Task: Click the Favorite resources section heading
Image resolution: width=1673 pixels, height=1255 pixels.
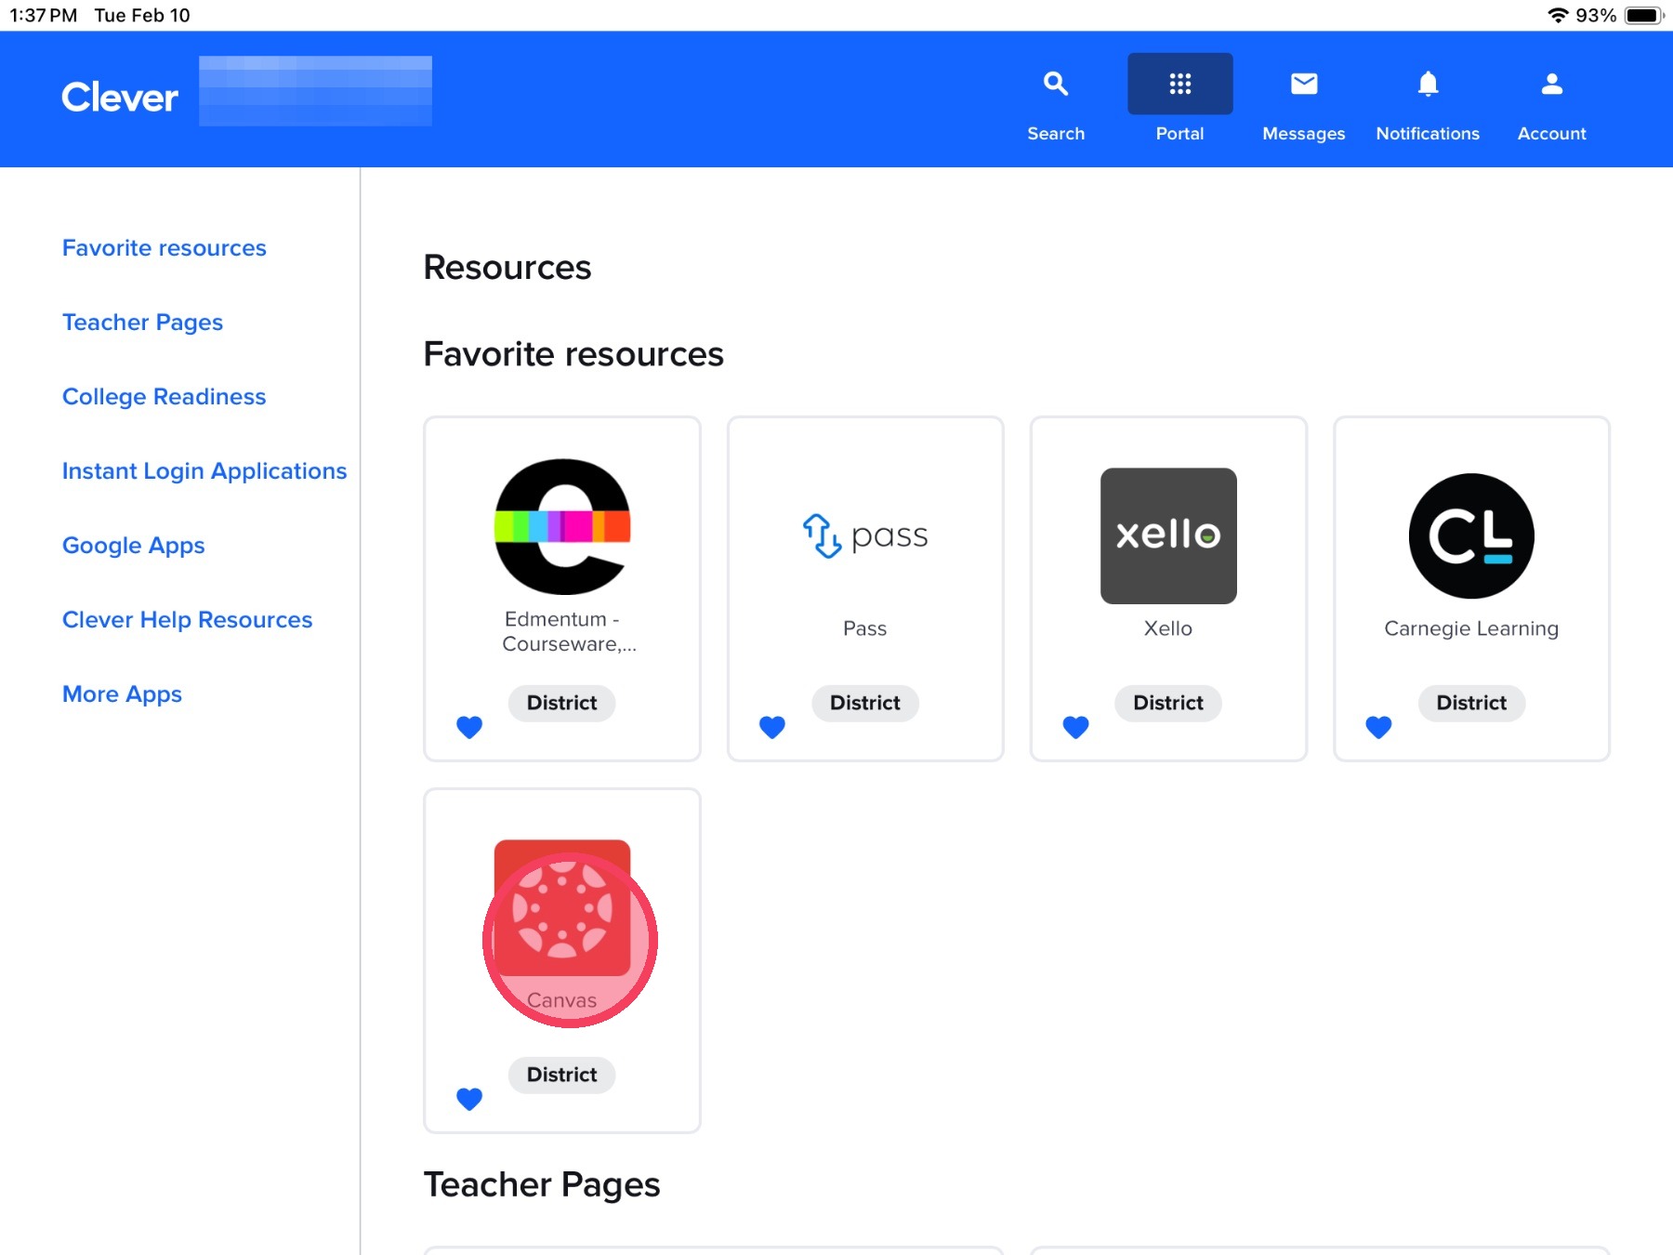Action: [573, 354]
